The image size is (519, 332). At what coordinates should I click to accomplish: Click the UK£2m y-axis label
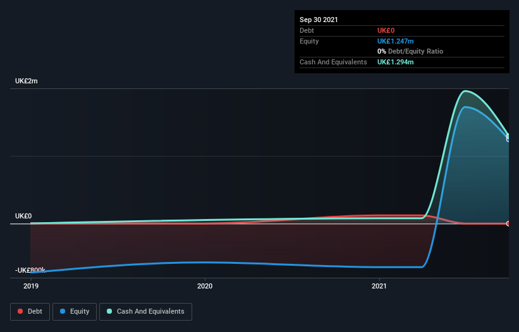[27, 81]
